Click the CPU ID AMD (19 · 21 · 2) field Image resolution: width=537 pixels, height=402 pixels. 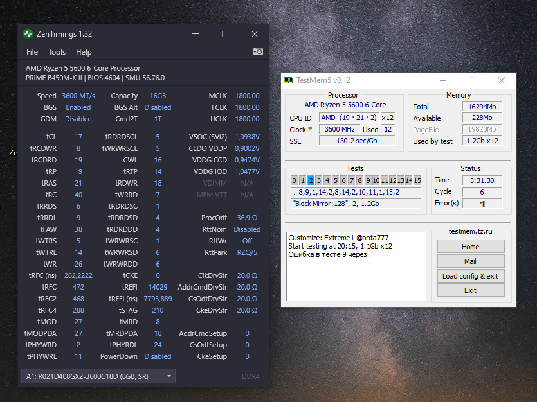[x=350, y=118]
